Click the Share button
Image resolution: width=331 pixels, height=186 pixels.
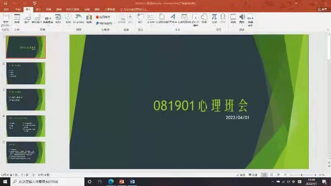pos(322,9)
